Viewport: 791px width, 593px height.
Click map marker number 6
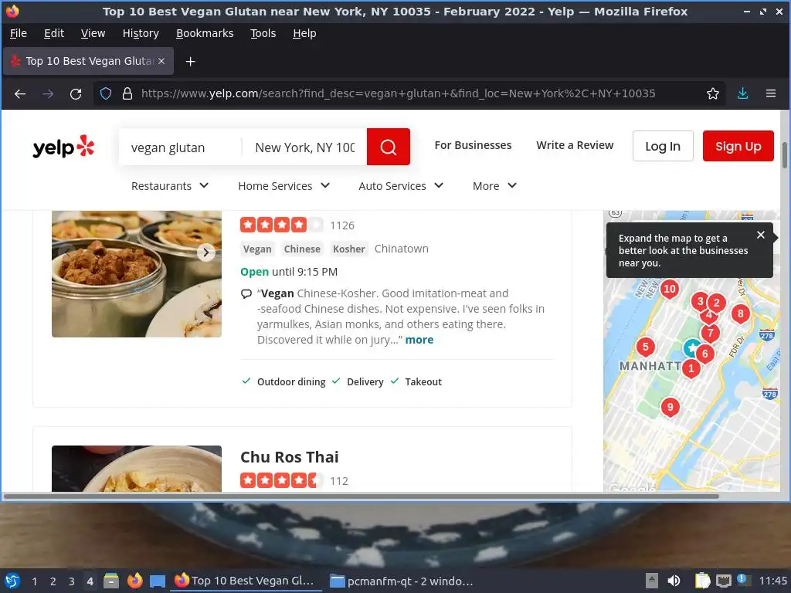(705, 354)
